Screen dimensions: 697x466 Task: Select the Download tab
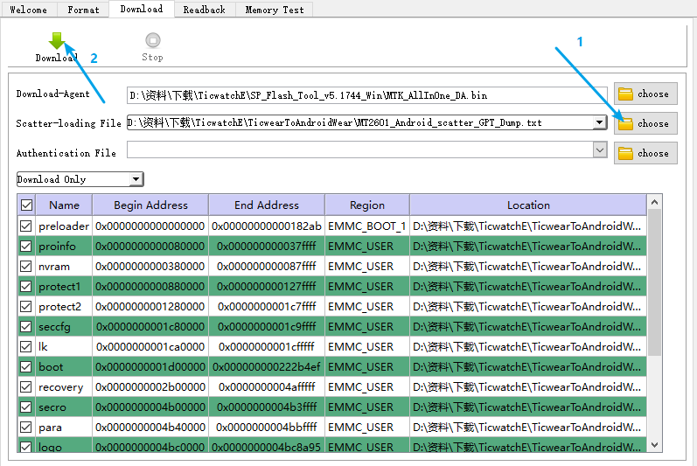(142, 9)
